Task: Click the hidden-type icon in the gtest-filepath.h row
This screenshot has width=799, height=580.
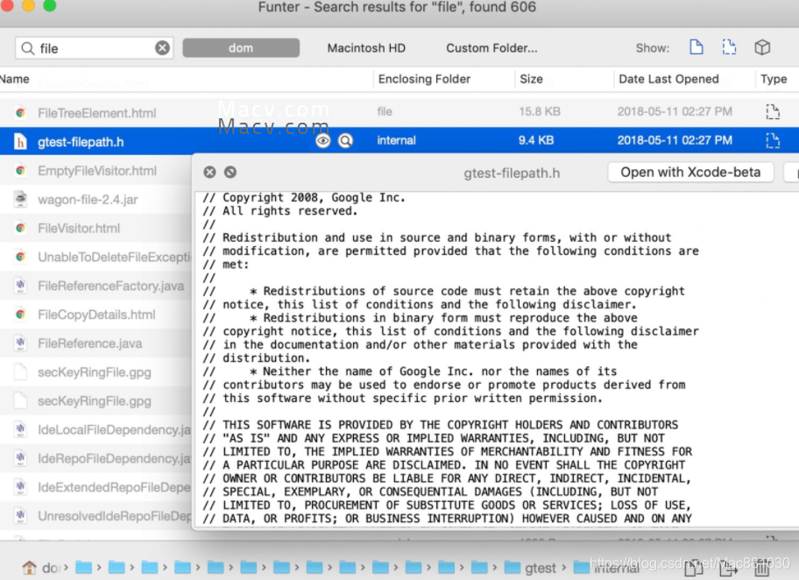Action: click(773, 140)
